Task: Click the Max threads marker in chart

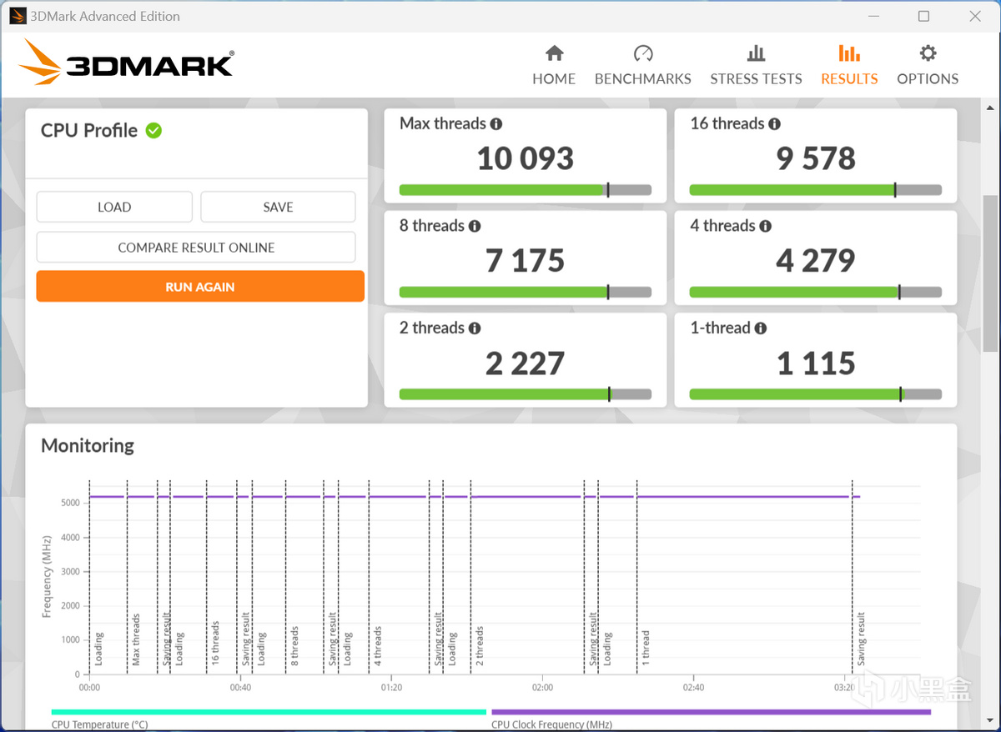Action: click(x=136, y=640)
